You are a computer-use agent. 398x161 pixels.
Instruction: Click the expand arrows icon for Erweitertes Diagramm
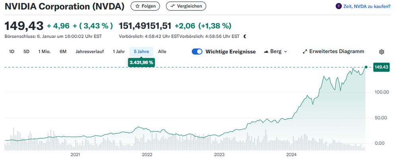[305, 52]
